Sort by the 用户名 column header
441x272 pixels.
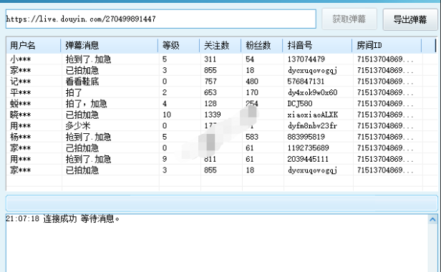pos(33,45)
